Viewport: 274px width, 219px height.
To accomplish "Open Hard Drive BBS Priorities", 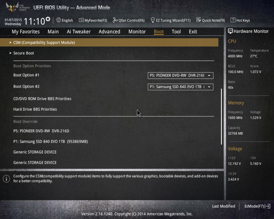I will pos(35,109).
